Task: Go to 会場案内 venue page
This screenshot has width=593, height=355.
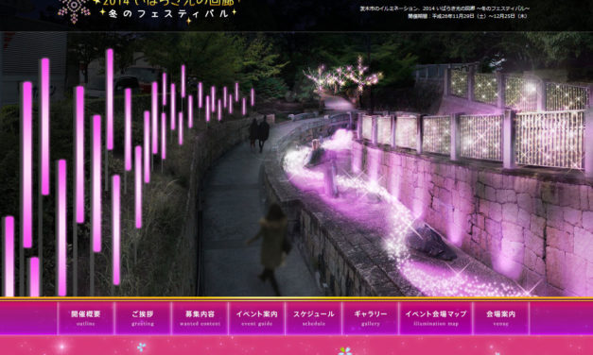Action: pos(501,318)
